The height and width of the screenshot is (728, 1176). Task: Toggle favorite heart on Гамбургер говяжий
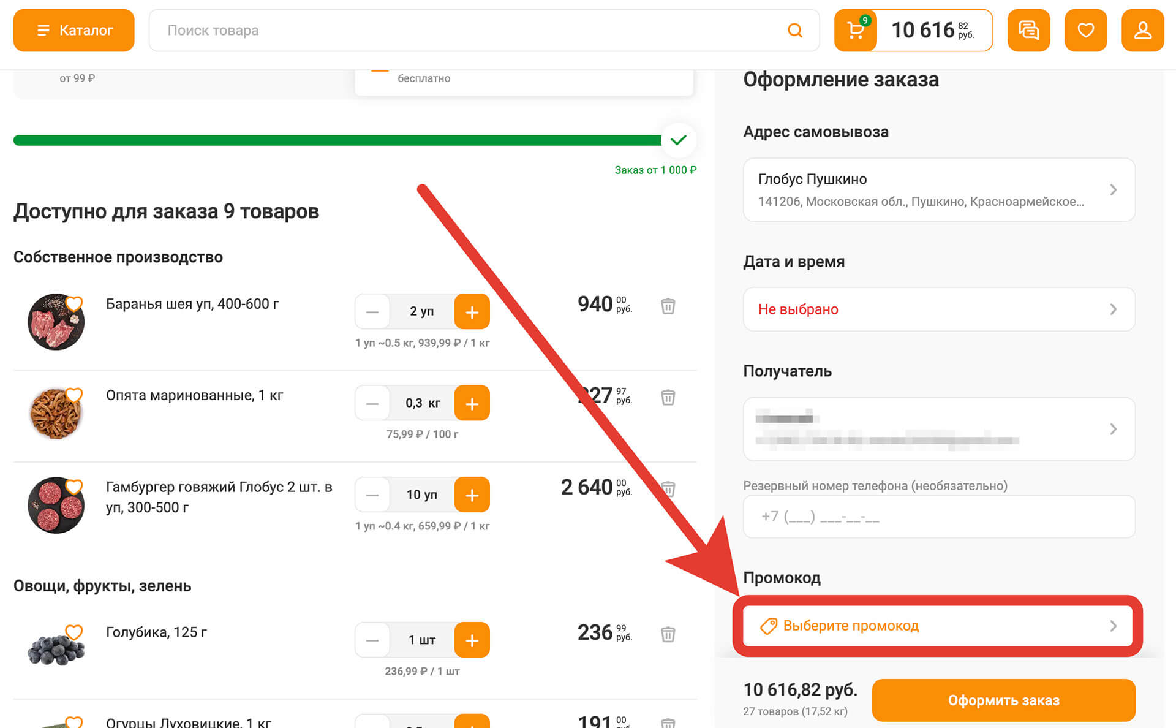tap(73, 486)
